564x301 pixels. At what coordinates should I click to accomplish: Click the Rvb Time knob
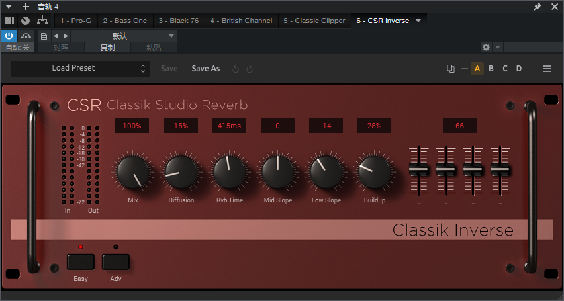point(230,172)
